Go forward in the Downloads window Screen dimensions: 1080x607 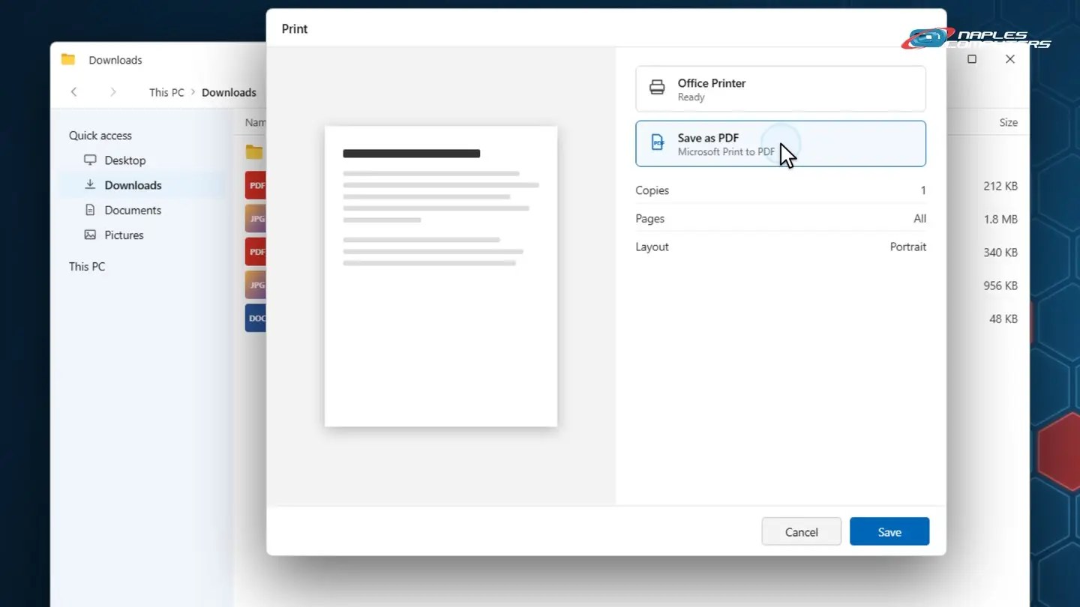pos(113,92)
